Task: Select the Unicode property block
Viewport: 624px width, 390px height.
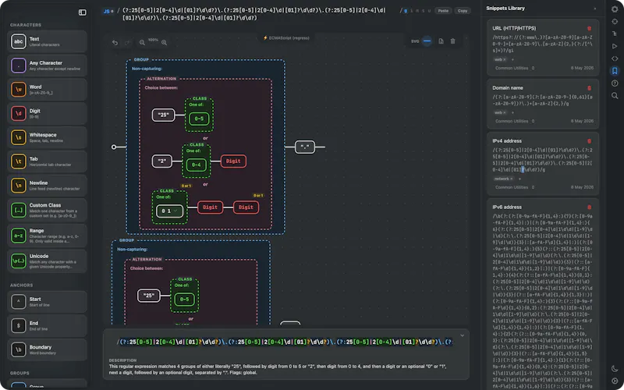Action: tap(47, 261)
